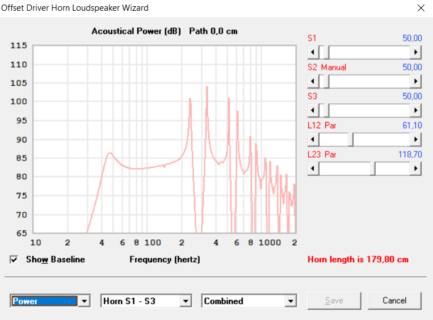Click the right arrow of S1 slider
The image size is (433, 320).
pyautogui.click(x=415, y=52)
